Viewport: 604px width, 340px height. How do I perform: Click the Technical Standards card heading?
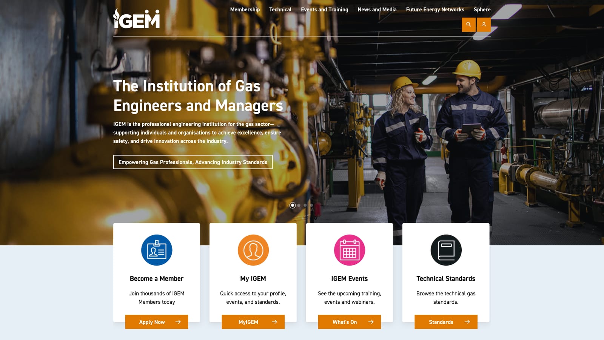click(446, 278)
